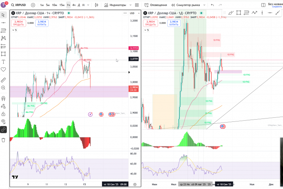Collapse the indicator legend on the 1Д chart
Image resolution: width=283 pixels, height=189 pixels.
coord(146,30)
